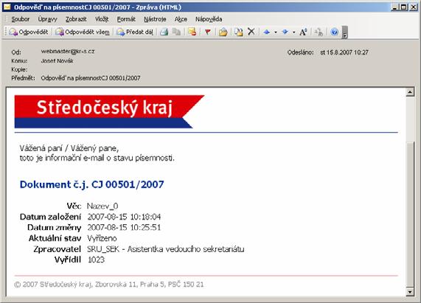Open the Soubor menu
The height and width of the screenshot is (303, 421).
click(x=21, y=19)
